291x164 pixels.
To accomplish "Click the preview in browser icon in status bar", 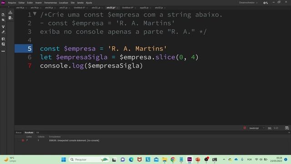I will (287, 128).
